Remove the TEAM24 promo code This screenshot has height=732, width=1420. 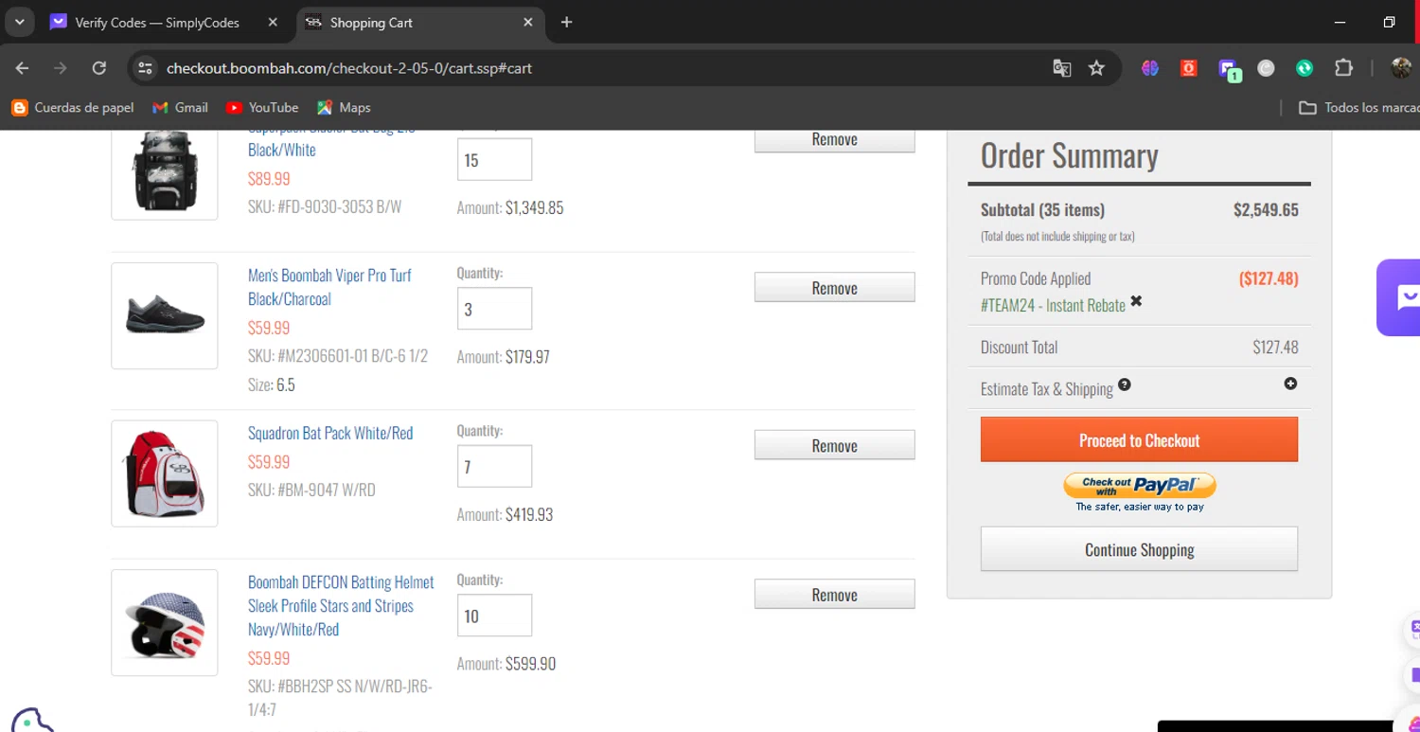point(1136,301)
